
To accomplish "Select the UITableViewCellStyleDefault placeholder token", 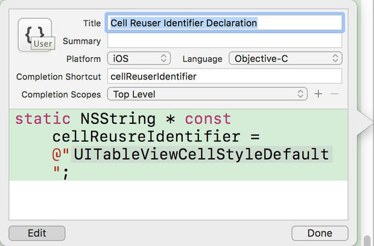I will coord(201,153).
